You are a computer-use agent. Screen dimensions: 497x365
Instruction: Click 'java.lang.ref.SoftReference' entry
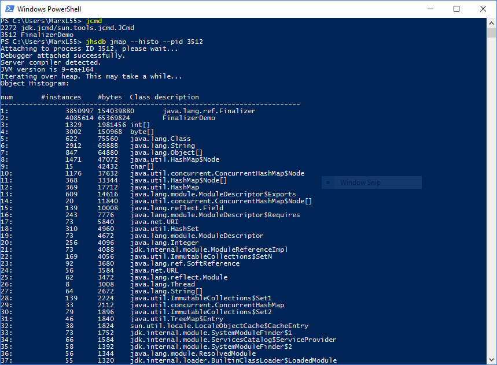point(185,263)
